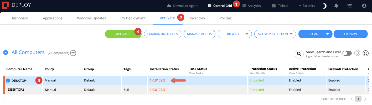Click the Download Agent cloud icon
372x105 pixels.
tap(169, 6)
